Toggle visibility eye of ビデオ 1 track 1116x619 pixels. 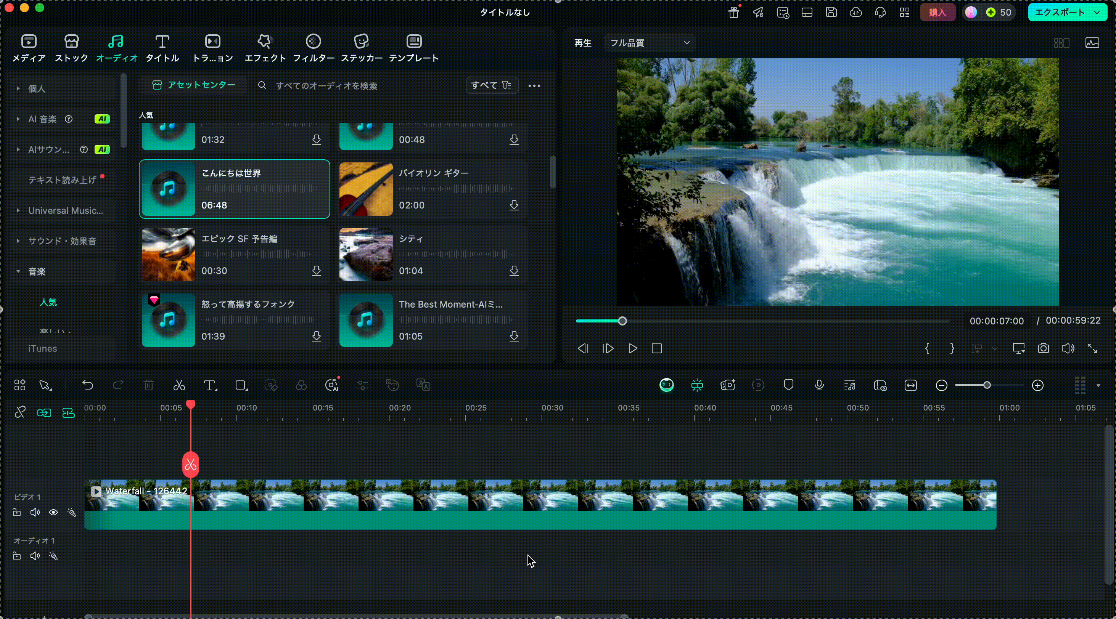[53, 513]
